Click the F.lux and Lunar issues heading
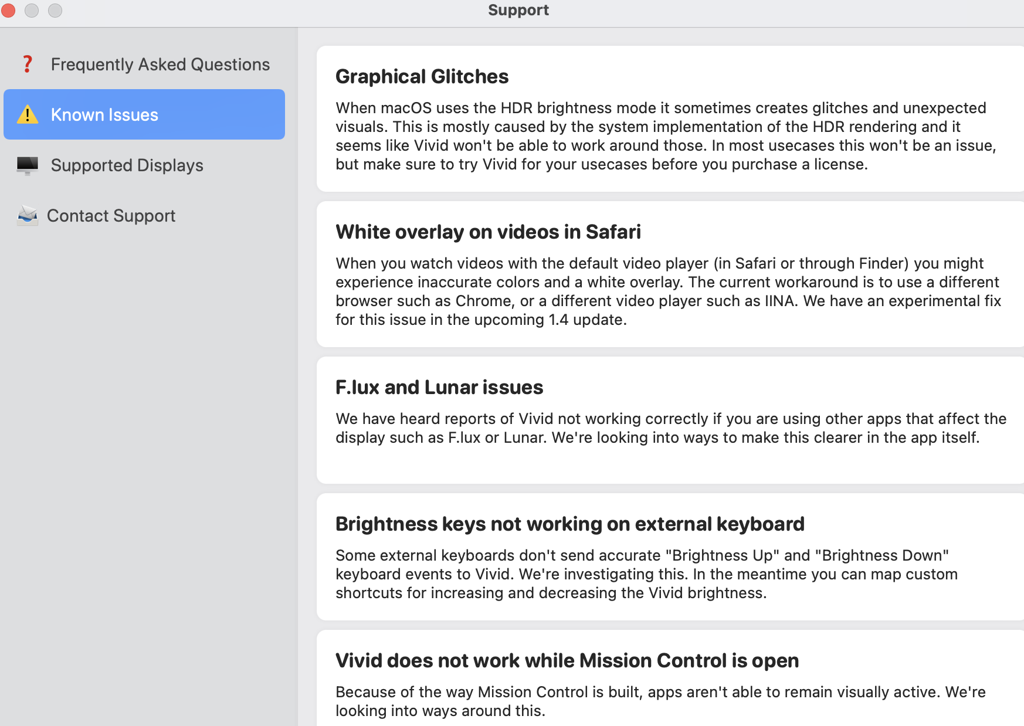The width and height of the screenshot is (1024, 726). pos(439,388)
